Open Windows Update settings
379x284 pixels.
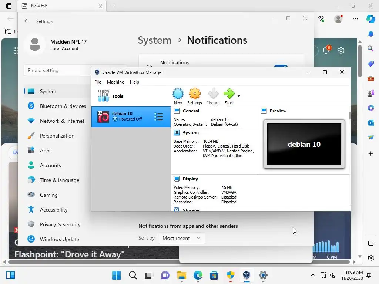click(57, 239)
